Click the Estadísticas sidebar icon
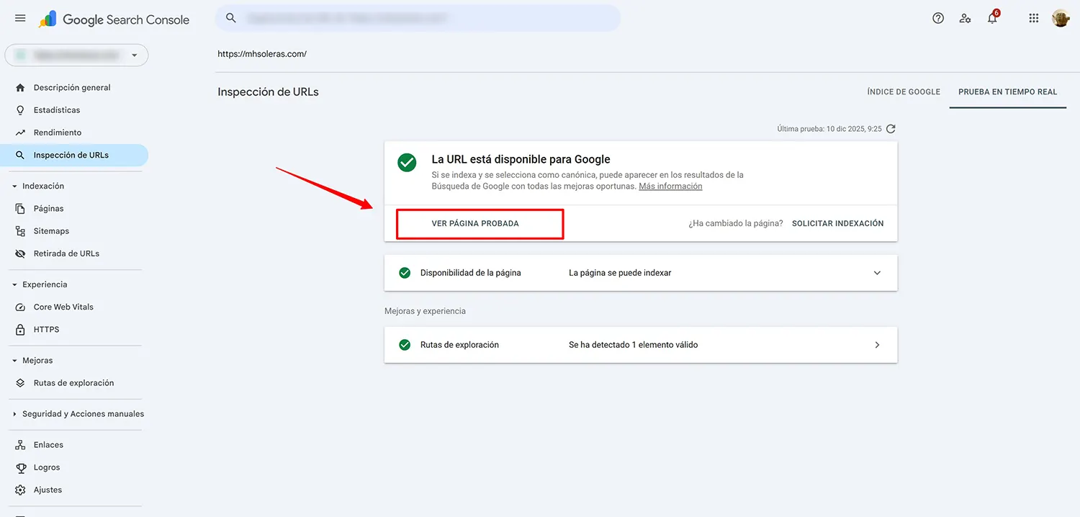This screenshot has height=517, width=1080. (21, 109)
